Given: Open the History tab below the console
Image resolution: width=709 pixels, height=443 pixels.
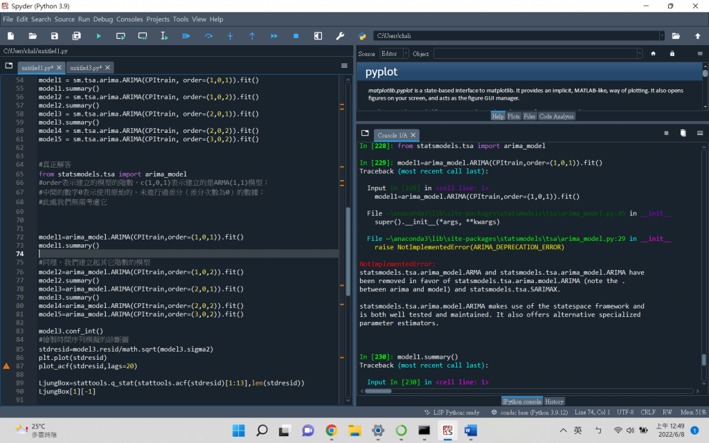Looking at the screenshot, I should [554, 401].
